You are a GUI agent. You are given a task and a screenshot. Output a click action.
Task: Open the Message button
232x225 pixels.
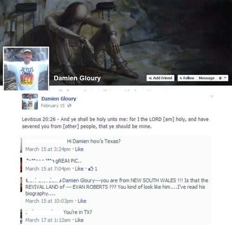coord(206,78)
